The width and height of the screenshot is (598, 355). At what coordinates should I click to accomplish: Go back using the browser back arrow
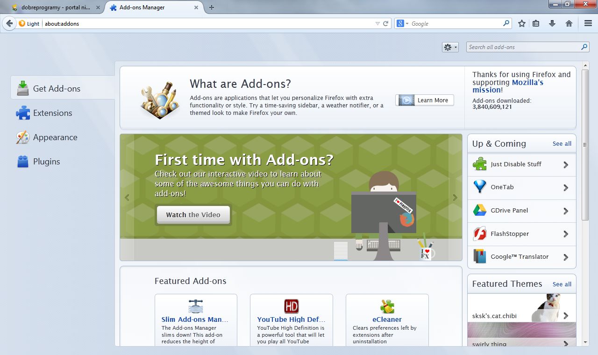[x=9, y=23]
